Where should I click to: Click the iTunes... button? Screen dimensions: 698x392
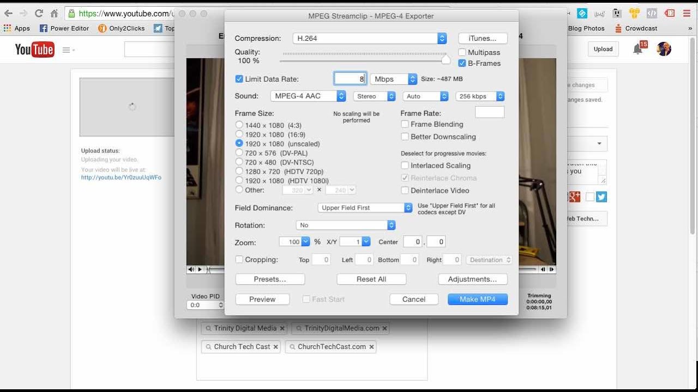tap(483, 38)
